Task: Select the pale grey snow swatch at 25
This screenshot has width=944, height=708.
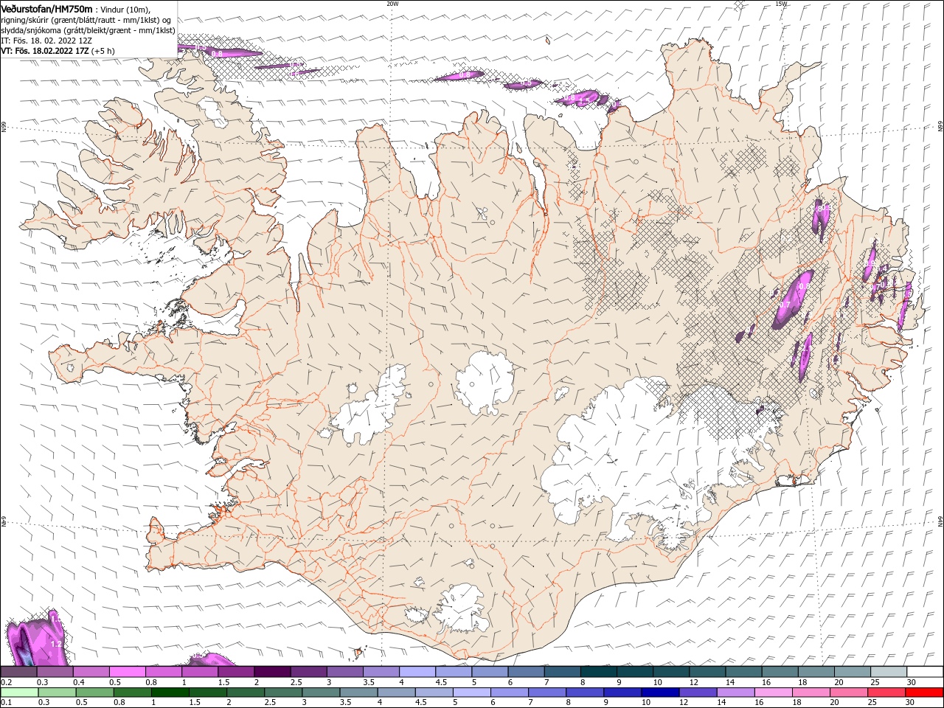Action: click(x=889, y=672)
